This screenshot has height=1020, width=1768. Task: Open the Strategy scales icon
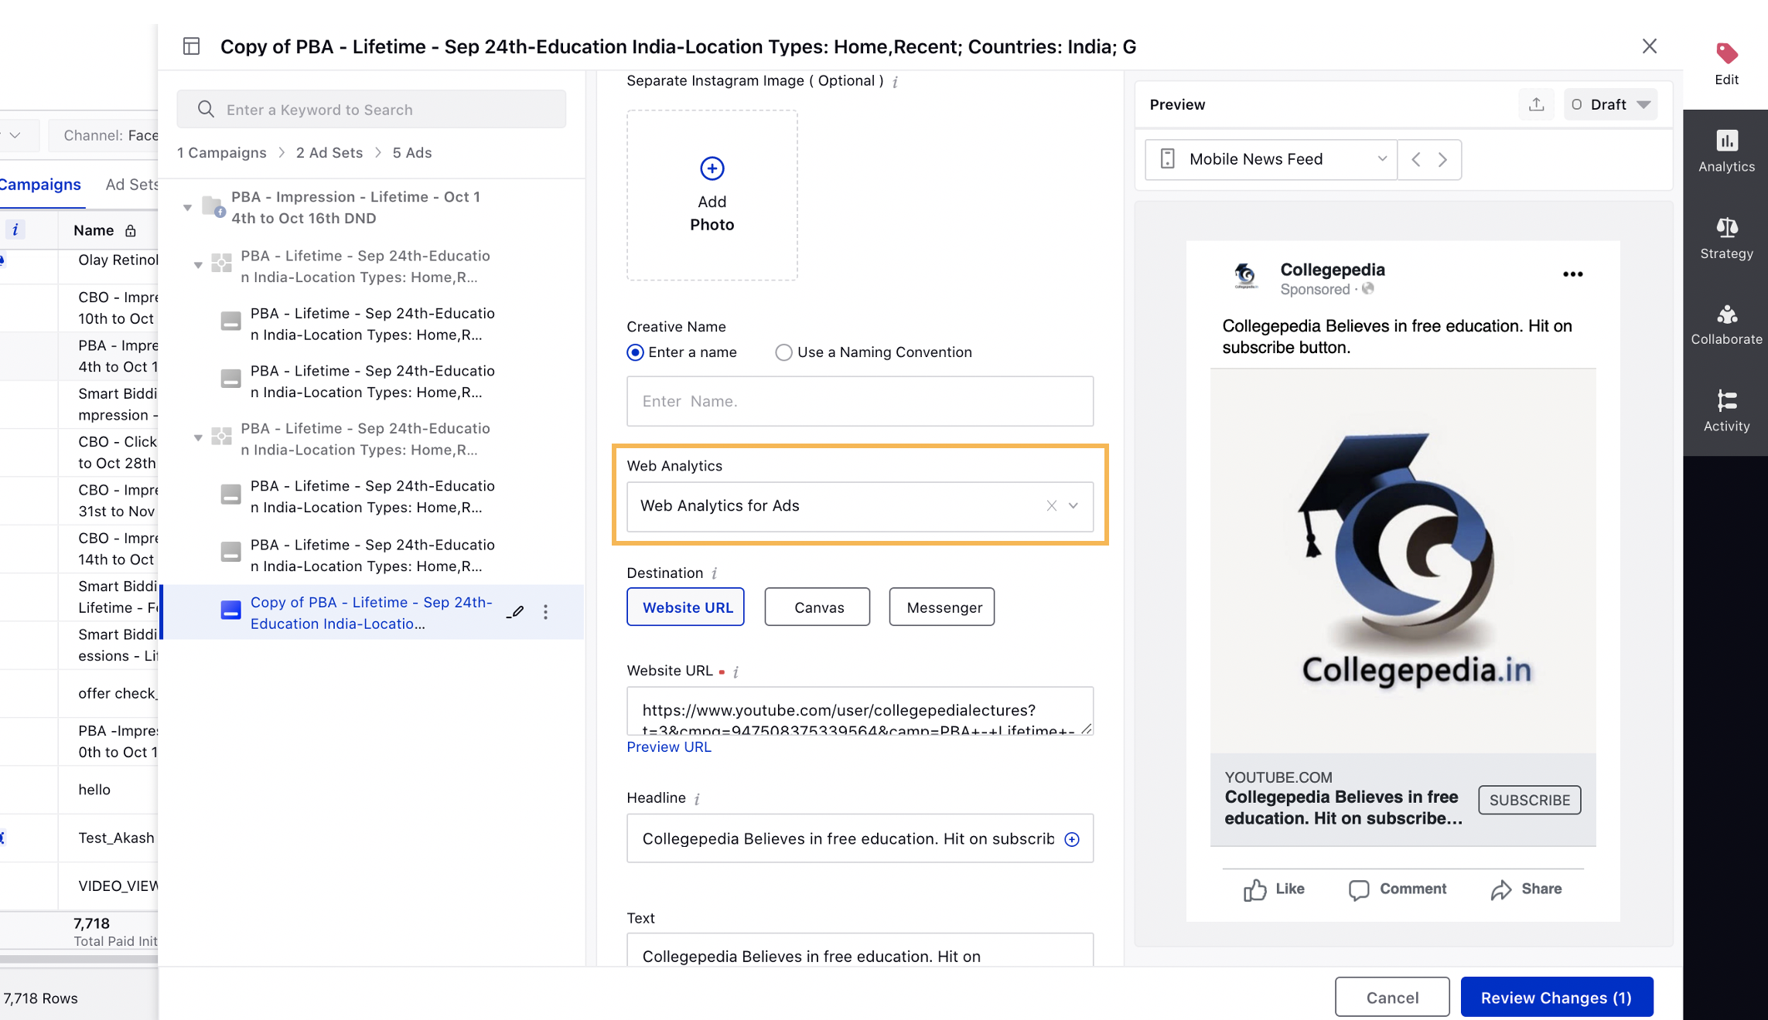point(1726,228)
